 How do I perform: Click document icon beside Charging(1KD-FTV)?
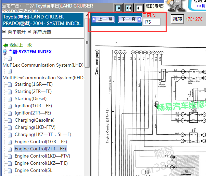(x=10, y=128)
